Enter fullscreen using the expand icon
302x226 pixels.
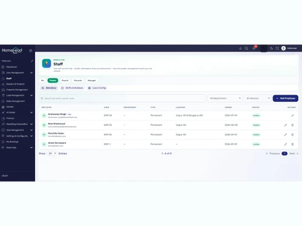pos(277,48)
